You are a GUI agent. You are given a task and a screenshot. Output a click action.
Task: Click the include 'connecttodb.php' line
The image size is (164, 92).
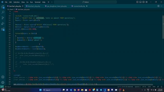tap(27, 16)
